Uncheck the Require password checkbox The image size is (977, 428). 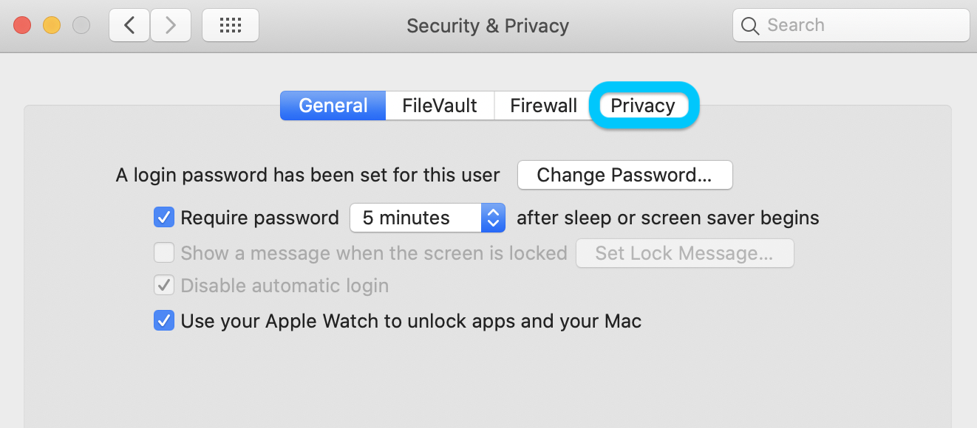163,218
